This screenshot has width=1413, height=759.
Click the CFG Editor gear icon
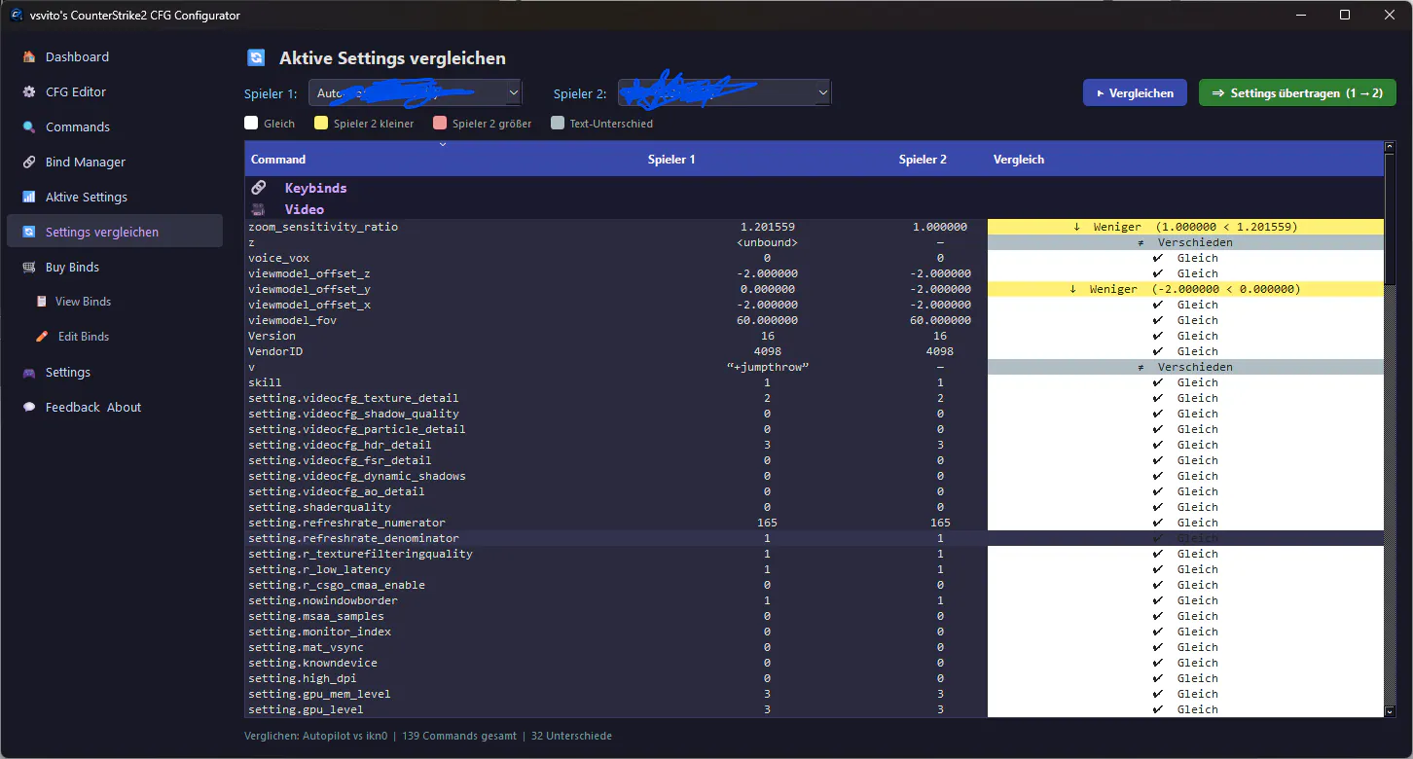[29, 91]
